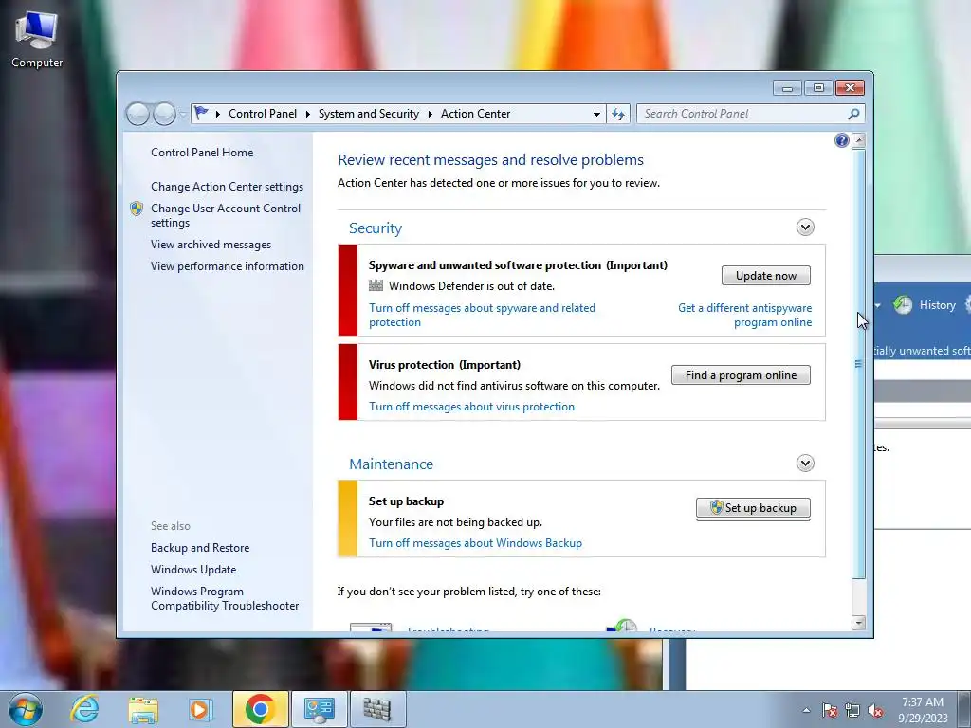971x728 pixels.
Task: Open Get a different antispyware program online
Action: [x=745, y=315]
